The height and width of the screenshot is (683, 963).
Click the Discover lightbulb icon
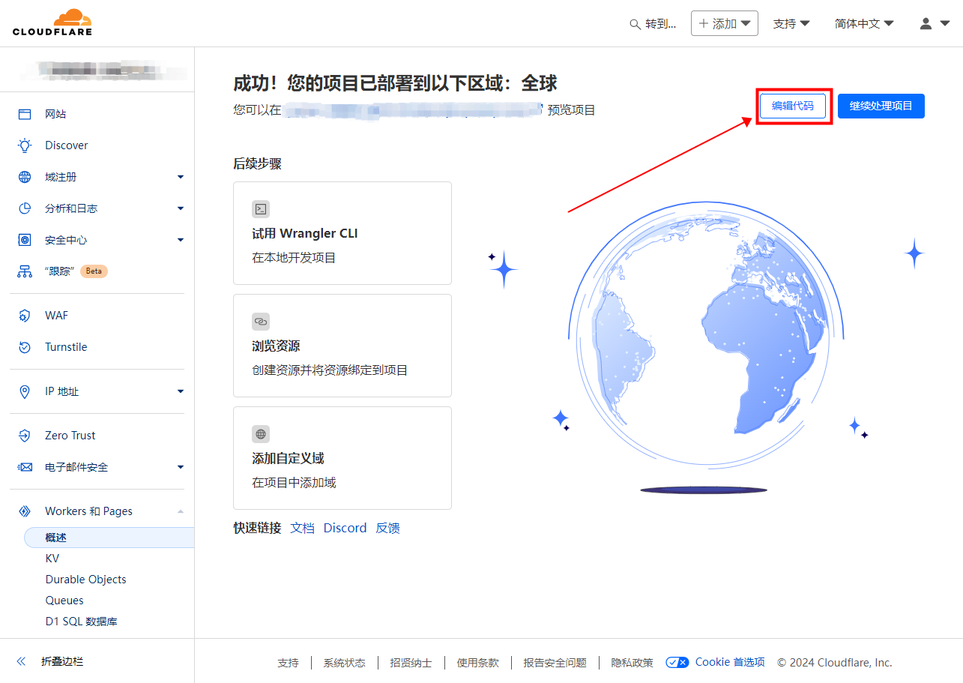25,145
